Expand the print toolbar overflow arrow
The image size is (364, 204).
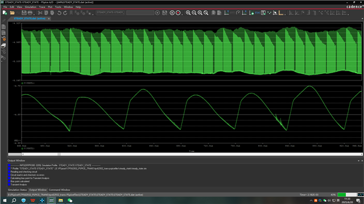34,14
